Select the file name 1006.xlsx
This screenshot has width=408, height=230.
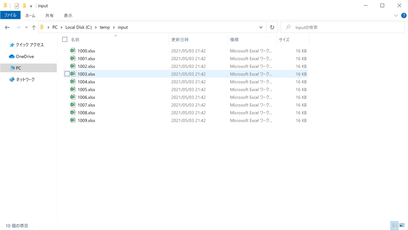[86, 97]
